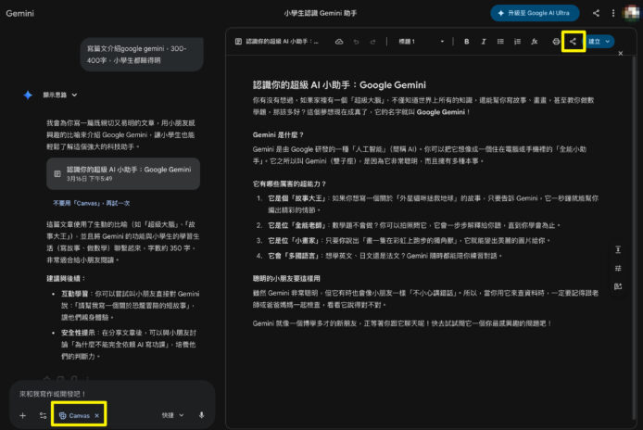Click the conversation title 小學生認識 Gemini 助手

pos(321,13)
